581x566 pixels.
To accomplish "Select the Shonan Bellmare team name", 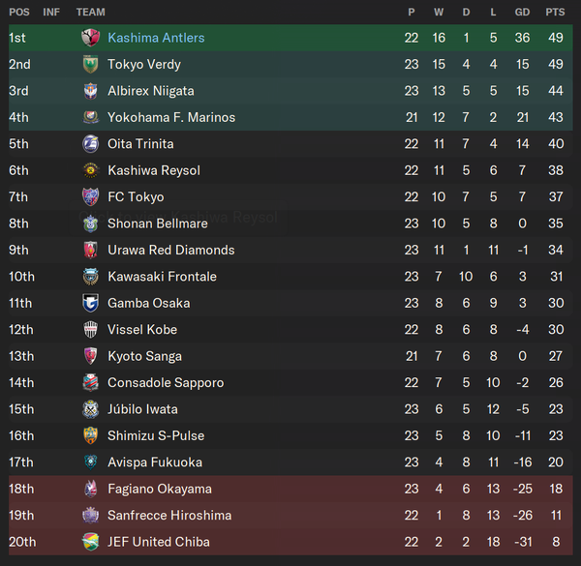I will click(158, 223).
